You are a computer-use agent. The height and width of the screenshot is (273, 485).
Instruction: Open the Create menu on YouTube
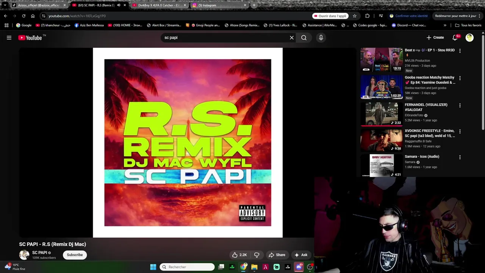point(435,38)
